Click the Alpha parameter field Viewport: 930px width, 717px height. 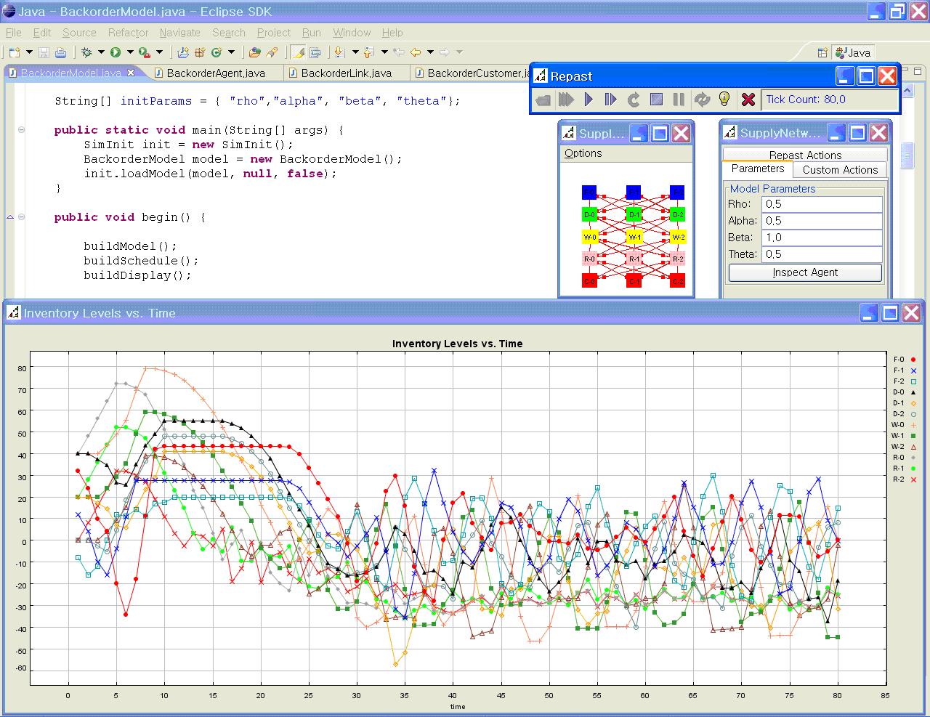pos(822,221)
